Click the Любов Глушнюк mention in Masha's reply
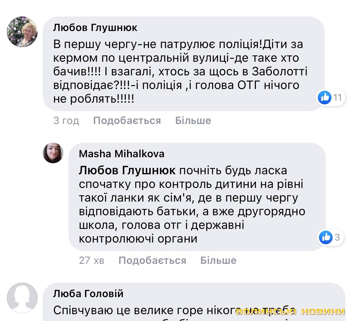The height and width of the screenshot is (321, 354). tap(127, 170)
